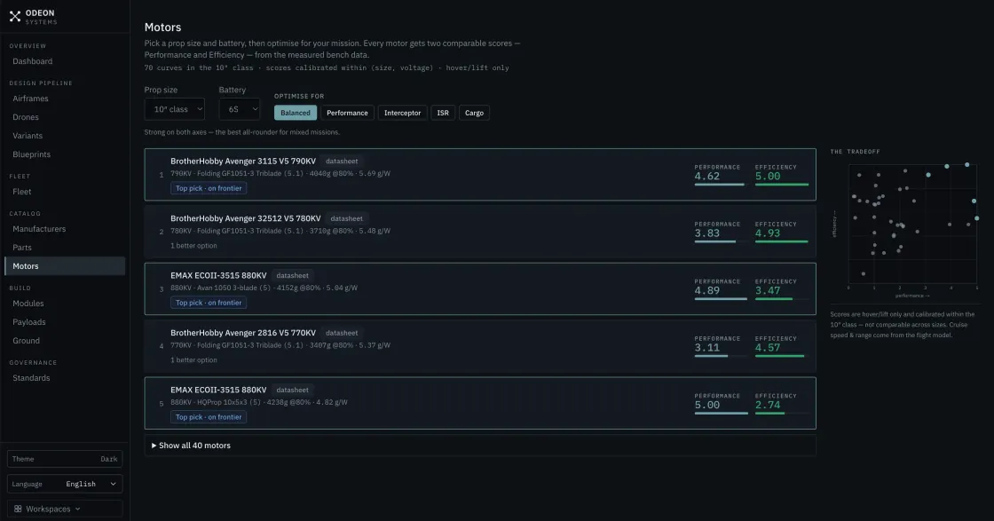994x521 pixels.
Task: Click the Motors page heading
Action: [x=163, y=28]
